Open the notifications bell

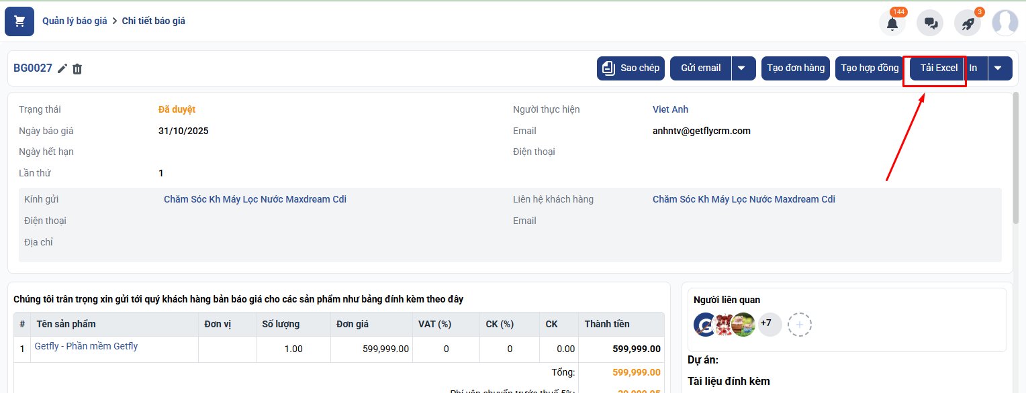coord(892,23)
